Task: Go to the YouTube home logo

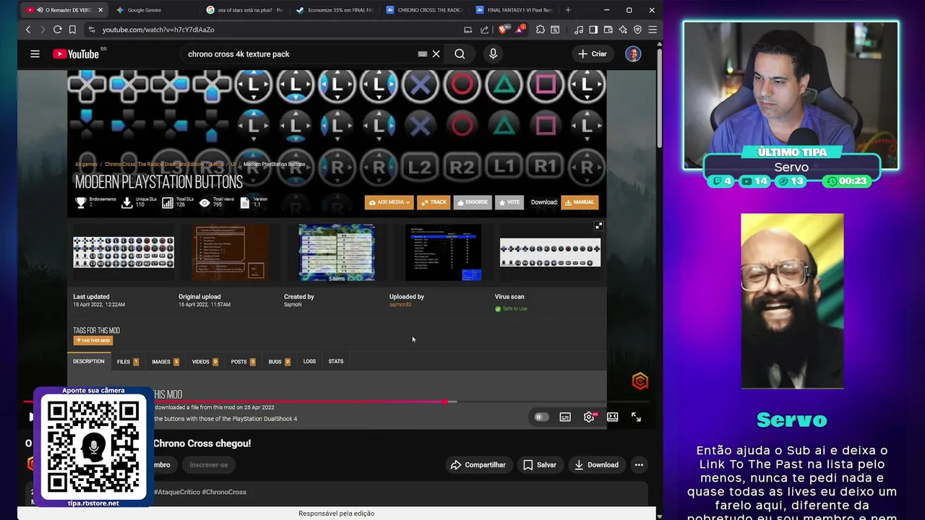Action: pyautogui.click(x=76, y=54)
